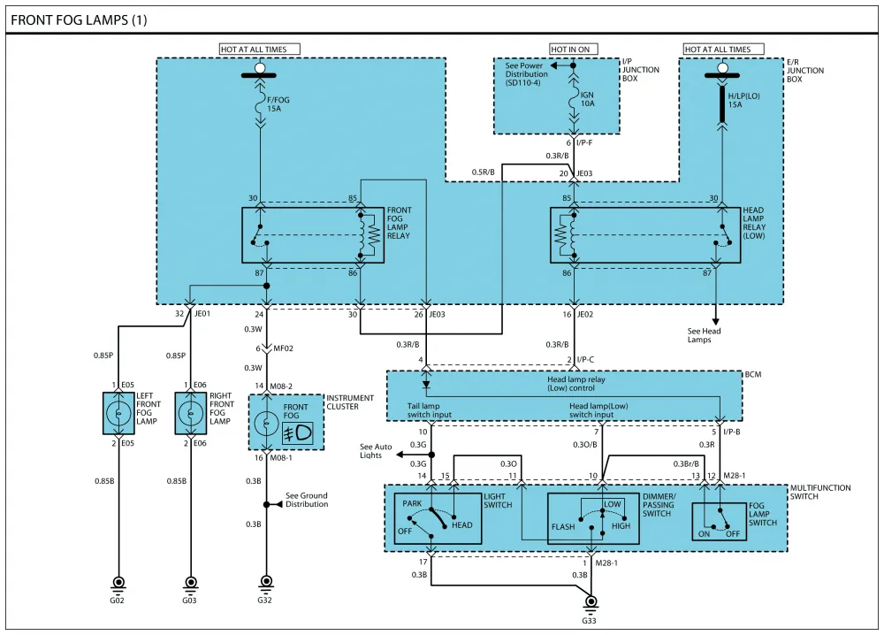Click the HEAD LAMP RELAY (LOW) label

click(x=754, y=223)
